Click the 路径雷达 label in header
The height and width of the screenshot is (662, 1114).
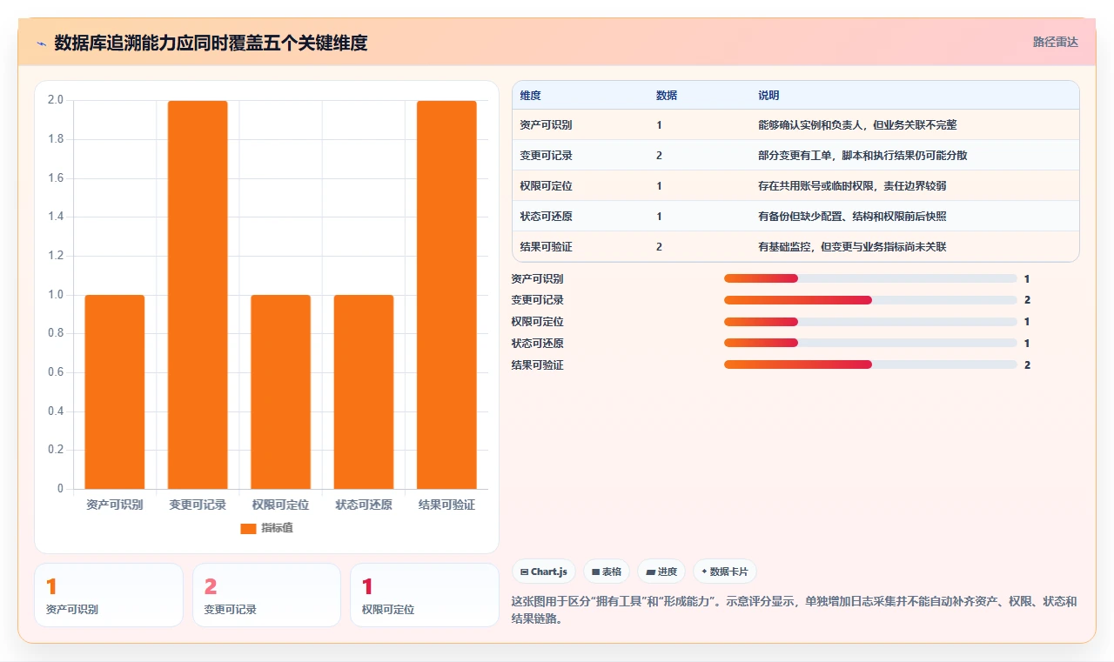pos(1055,42)
